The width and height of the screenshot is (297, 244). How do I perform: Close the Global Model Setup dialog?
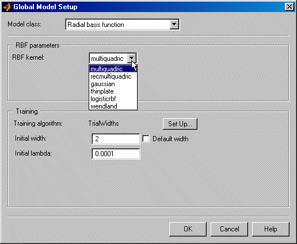[x=289, y=7]
